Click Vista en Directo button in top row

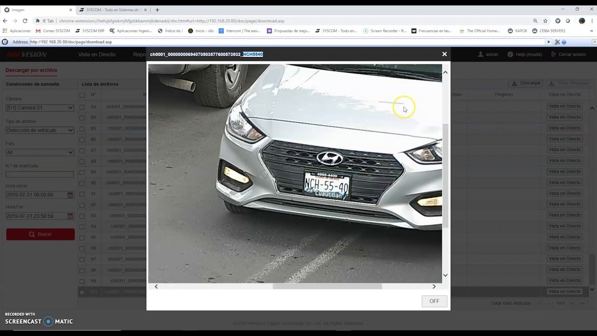pos(564,106)
